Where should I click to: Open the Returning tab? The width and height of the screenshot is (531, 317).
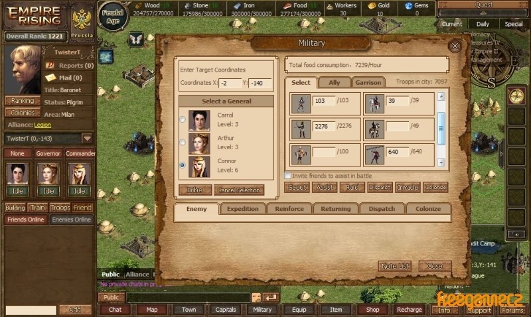tap(336, 209)
